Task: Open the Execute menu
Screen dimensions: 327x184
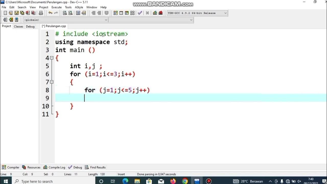Action: pos(56,7)
